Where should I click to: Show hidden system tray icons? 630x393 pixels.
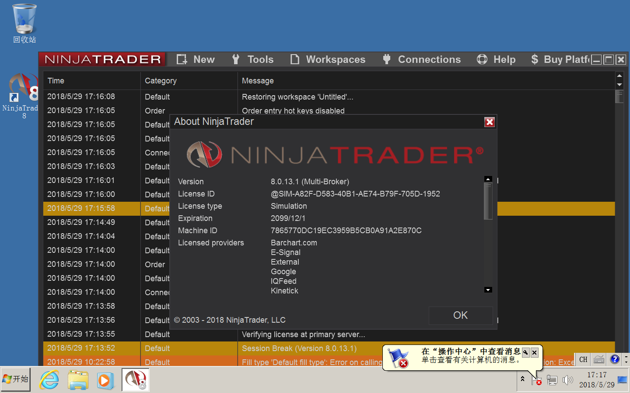point(522,379)
